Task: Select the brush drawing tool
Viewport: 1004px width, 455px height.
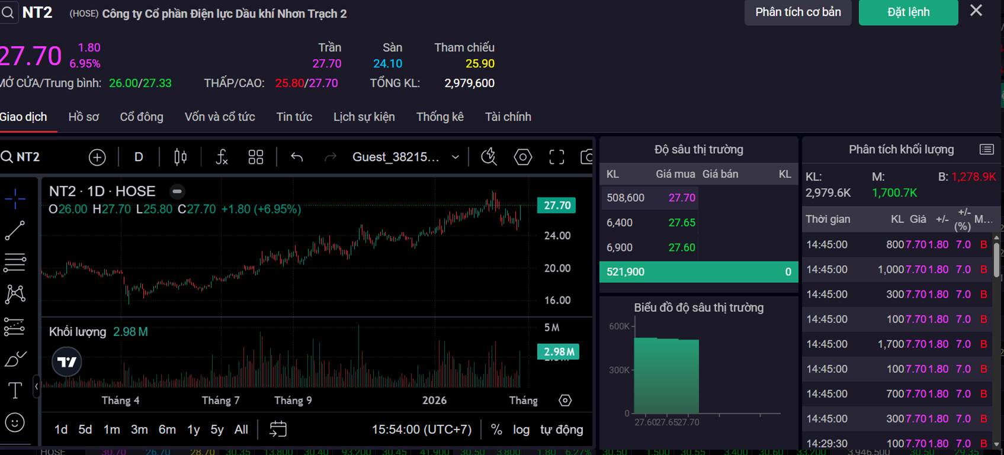Action: [x=15, y=359]
